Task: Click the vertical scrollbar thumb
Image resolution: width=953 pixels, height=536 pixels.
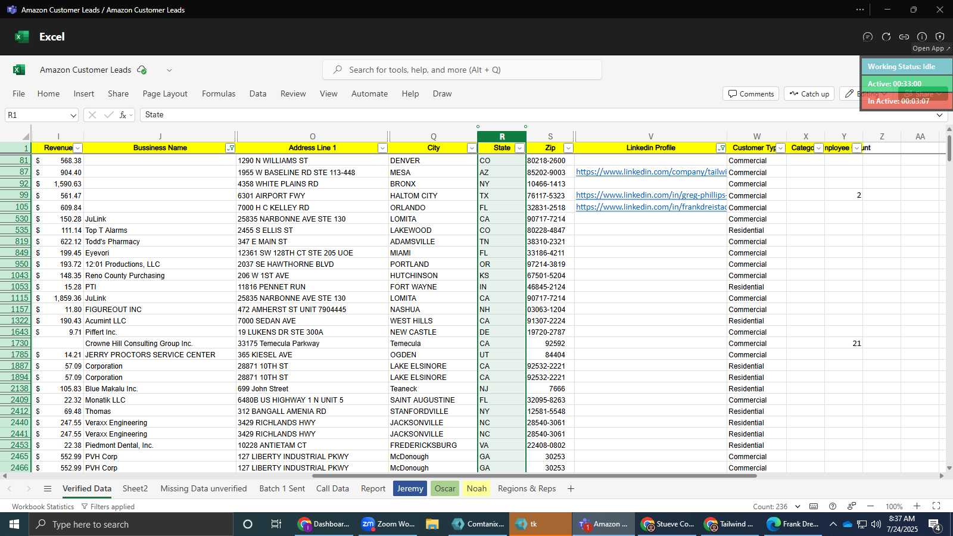Action: tap(949, 147)
